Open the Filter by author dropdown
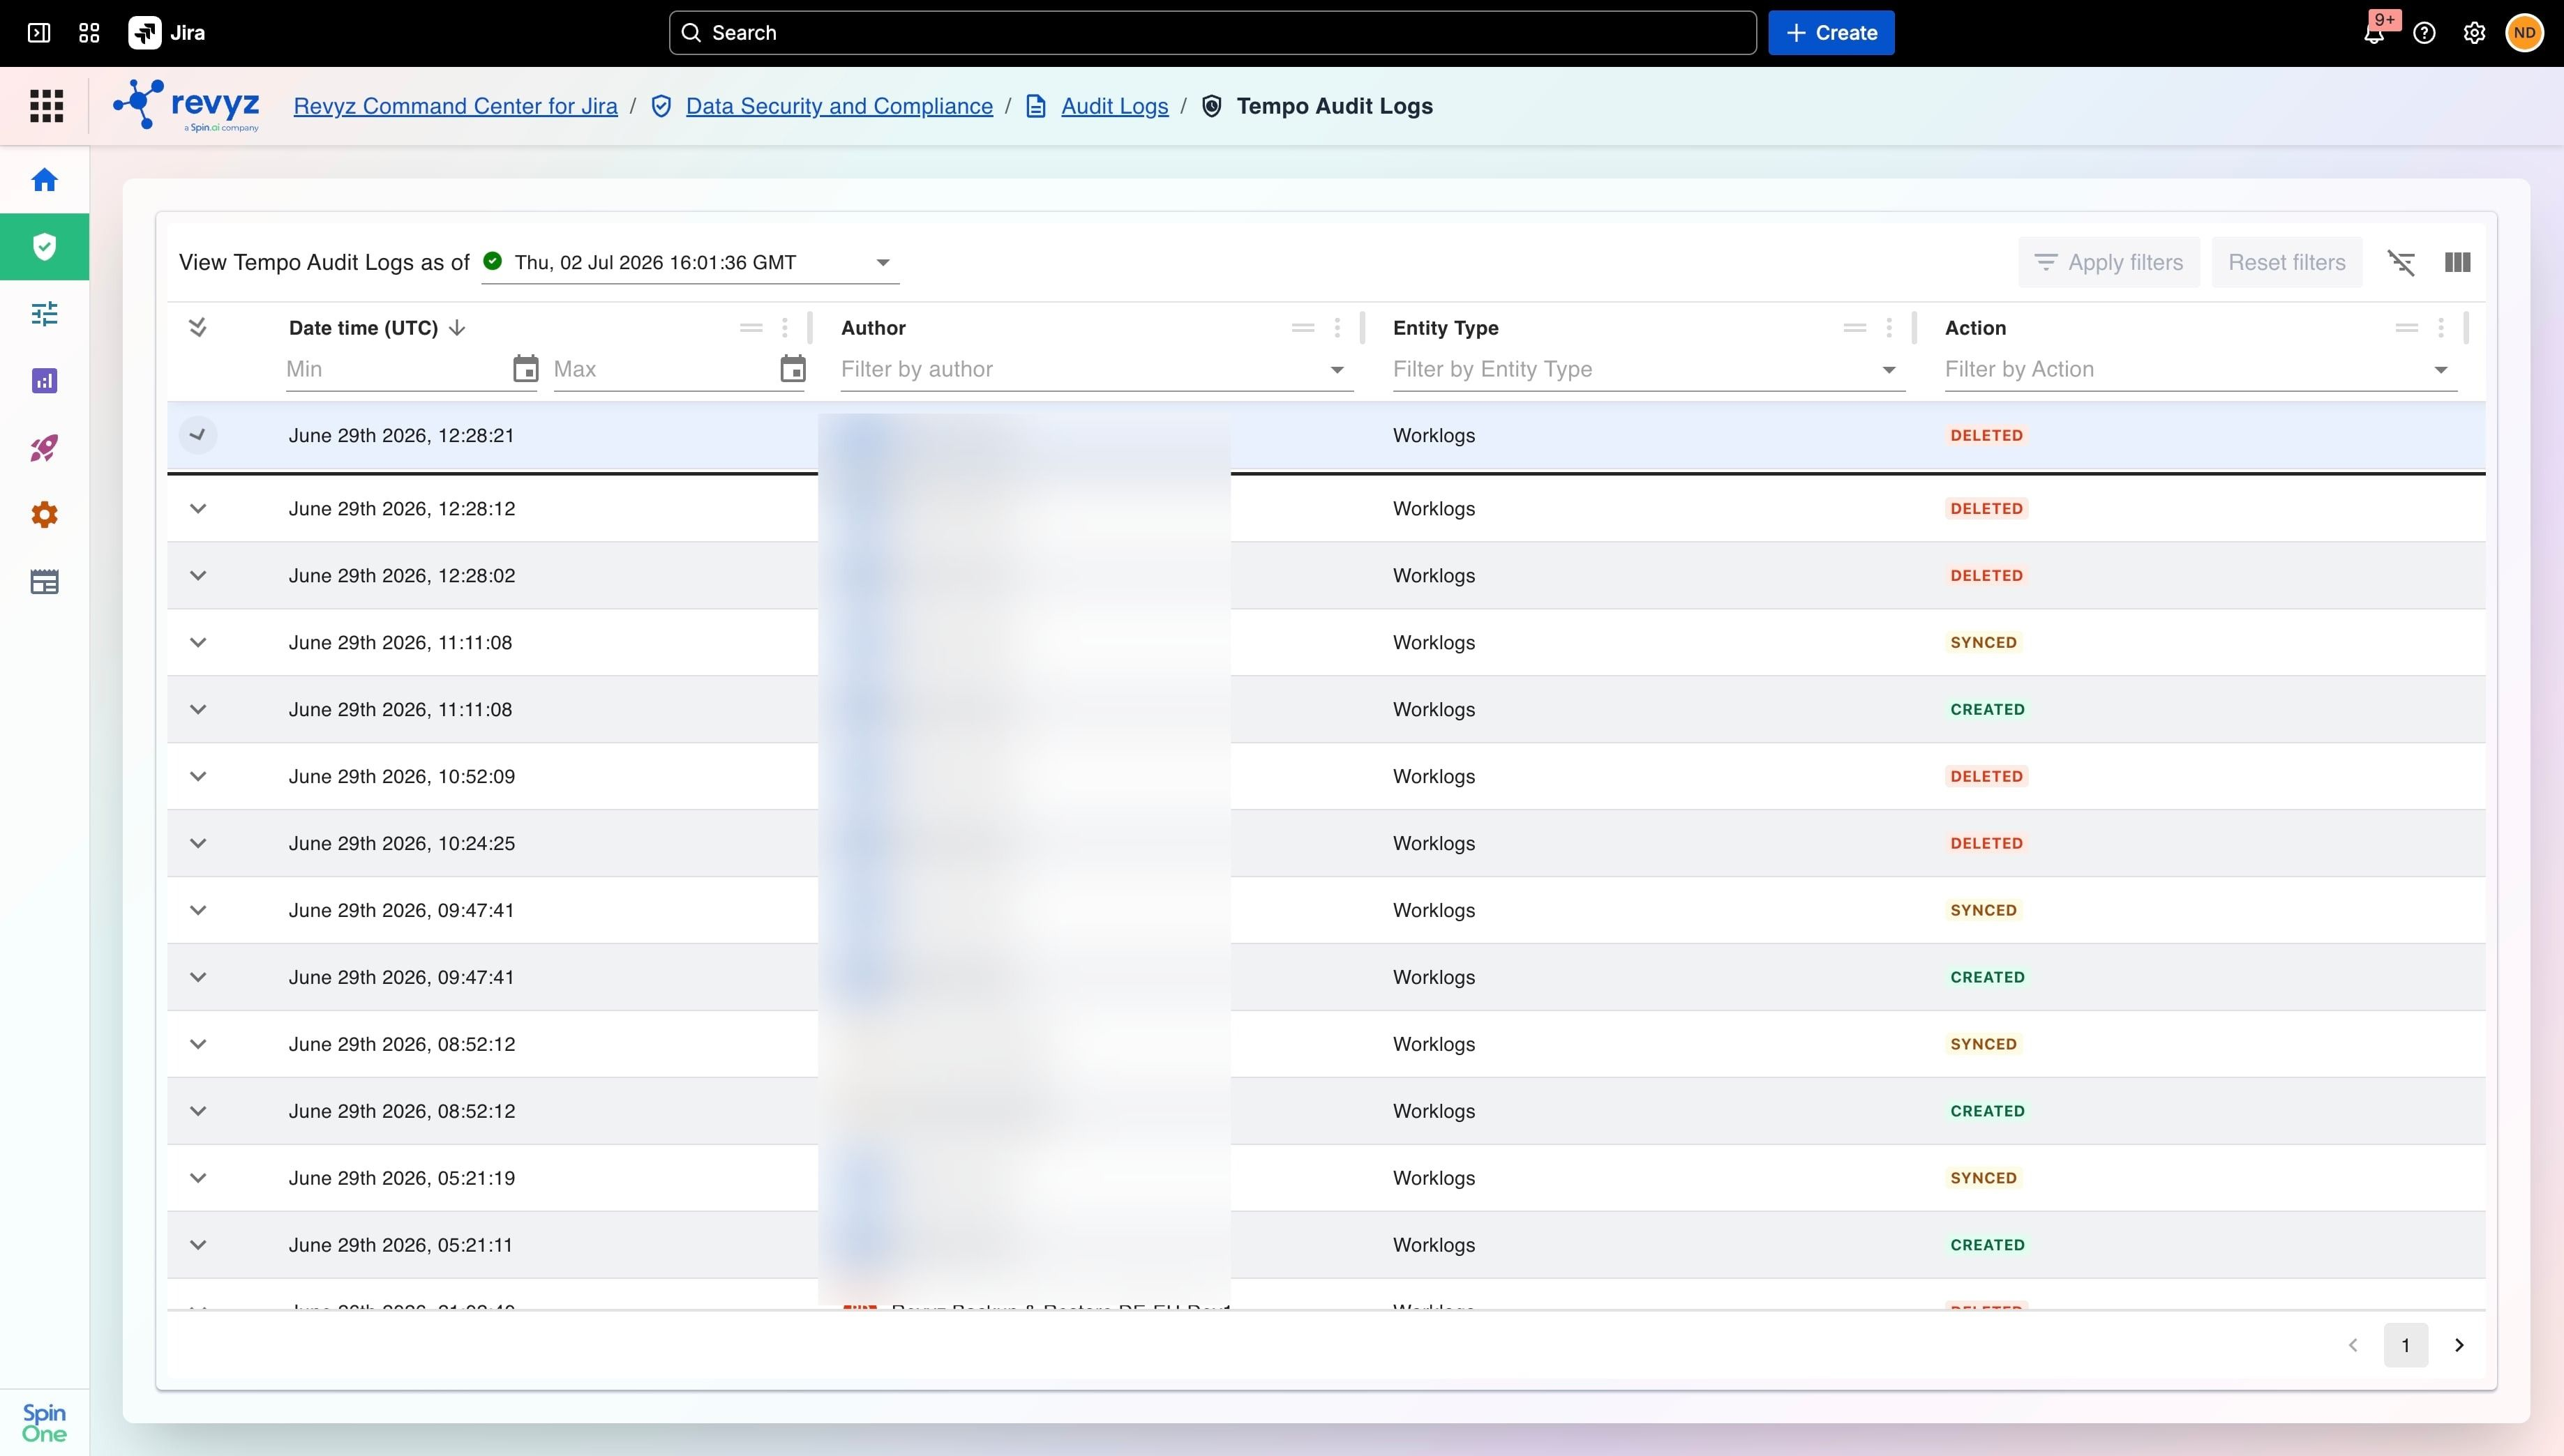 click(x=1097, y=370)
